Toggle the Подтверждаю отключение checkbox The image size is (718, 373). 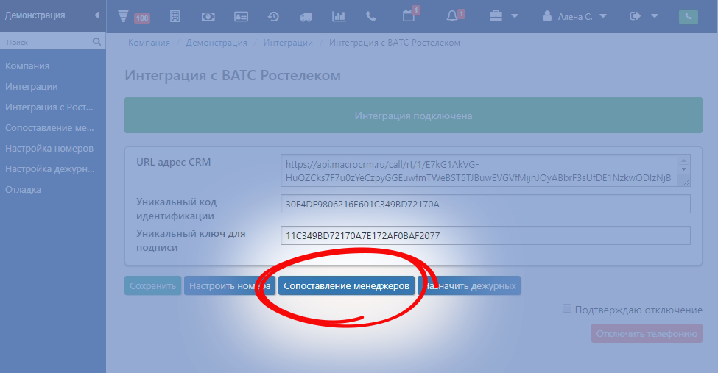567,310
